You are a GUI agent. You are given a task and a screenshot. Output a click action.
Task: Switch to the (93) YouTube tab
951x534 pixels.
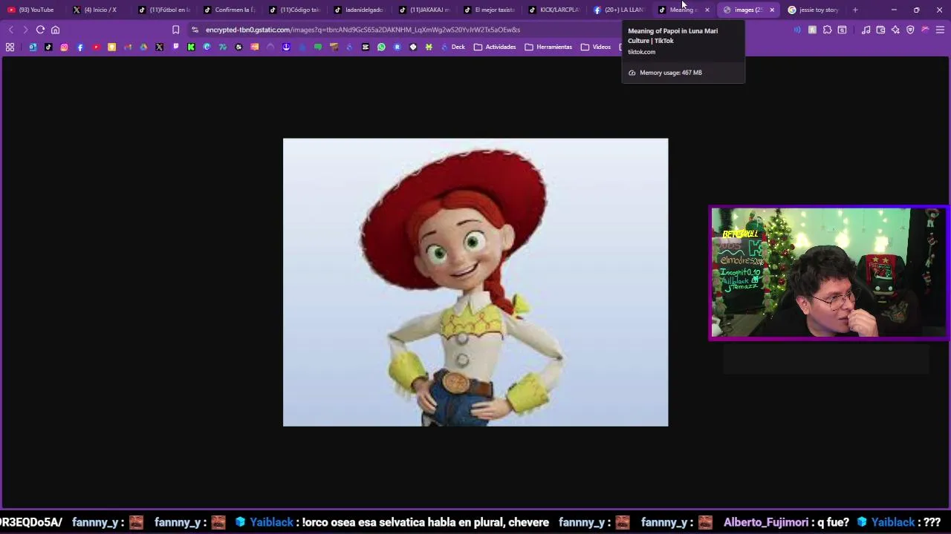click(32, 10)
